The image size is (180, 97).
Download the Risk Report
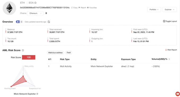pos(171,50)
